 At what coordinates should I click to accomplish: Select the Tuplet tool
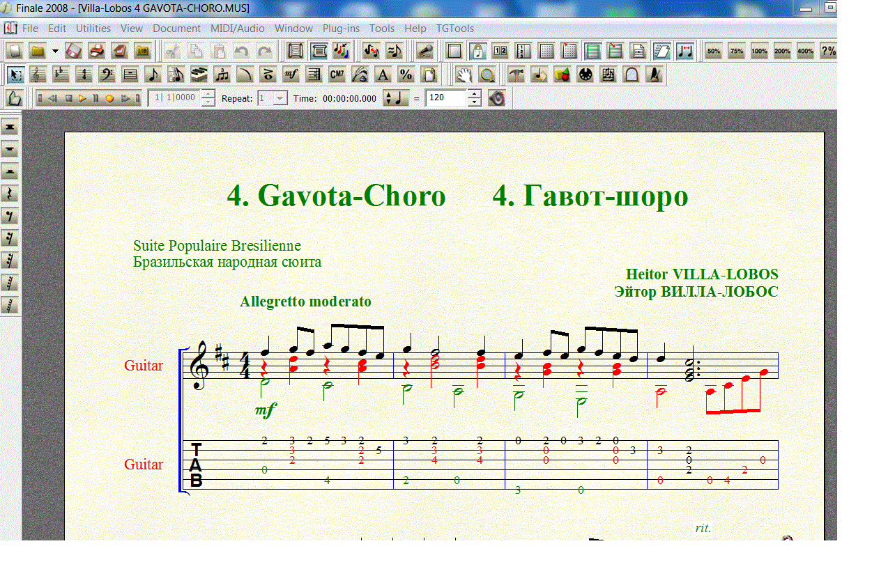point(222,75)
